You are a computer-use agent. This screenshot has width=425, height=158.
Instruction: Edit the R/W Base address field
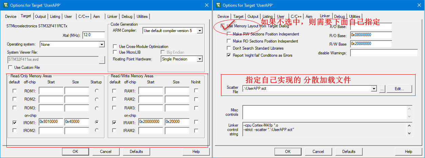(371, 44)
